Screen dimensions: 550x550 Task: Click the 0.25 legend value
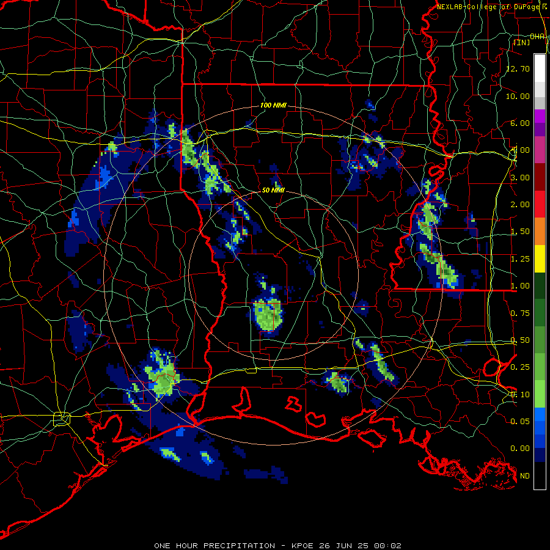(x=520, y=367)
